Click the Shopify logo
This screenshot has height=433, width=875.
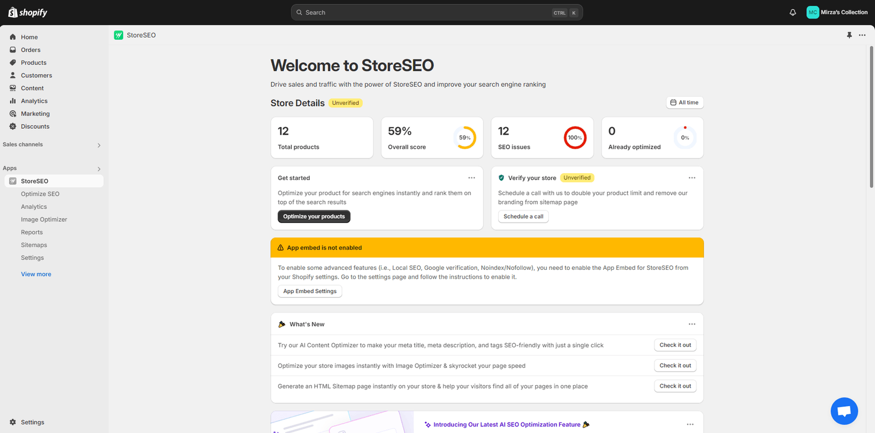(27, 12)
